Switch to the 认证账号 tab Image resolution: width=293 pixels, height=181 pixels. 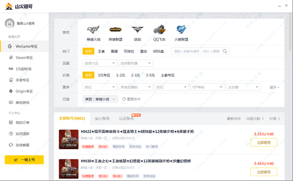click(126, 119)
